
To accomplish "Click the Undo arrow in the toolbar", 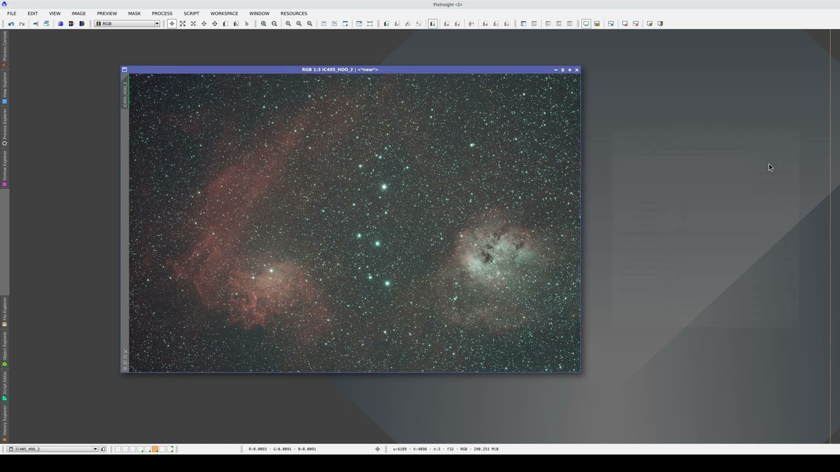I will point(11,24).
